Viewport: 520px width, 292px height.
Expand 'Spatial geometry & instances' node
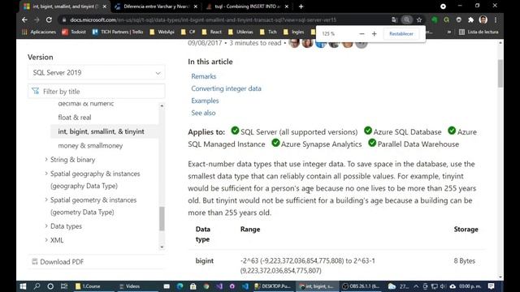coord(46,200)
